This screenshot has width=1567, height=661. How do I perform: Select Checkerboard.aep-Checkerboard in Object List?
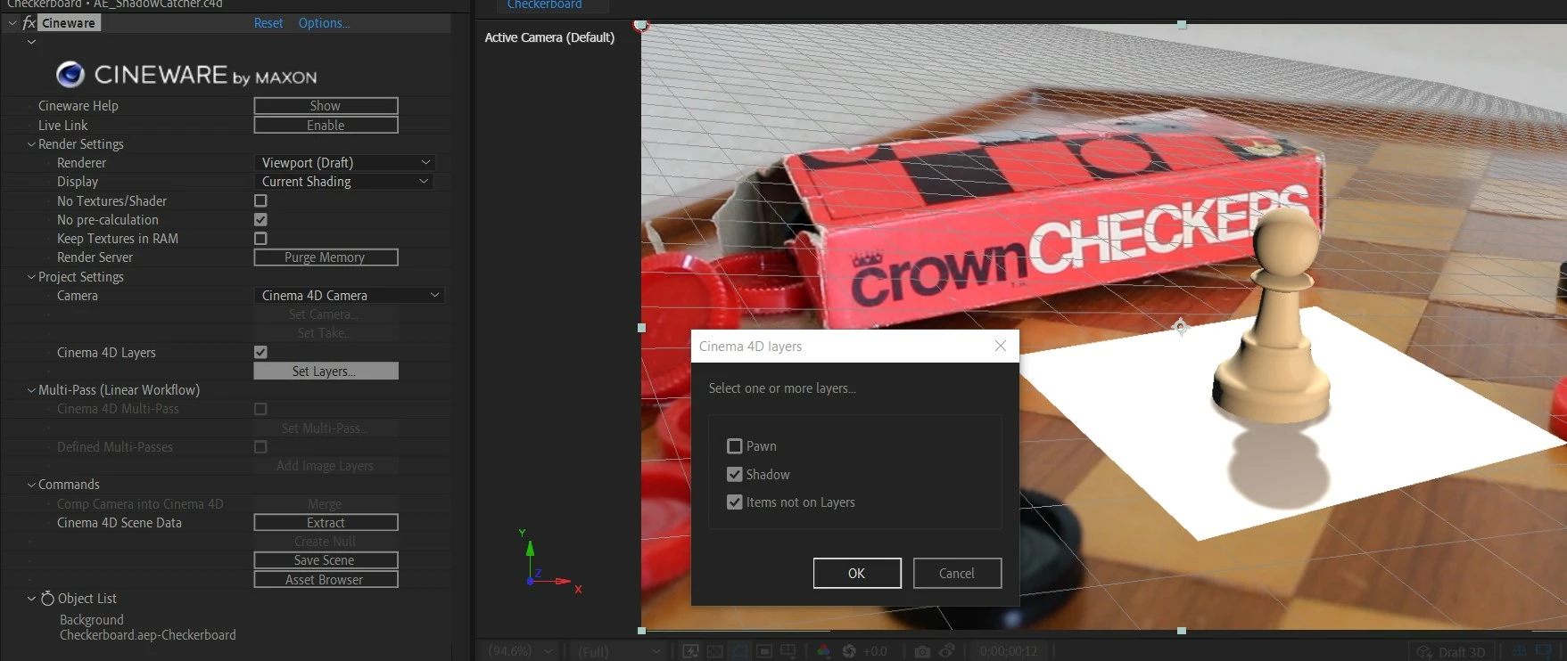point(148,635)
